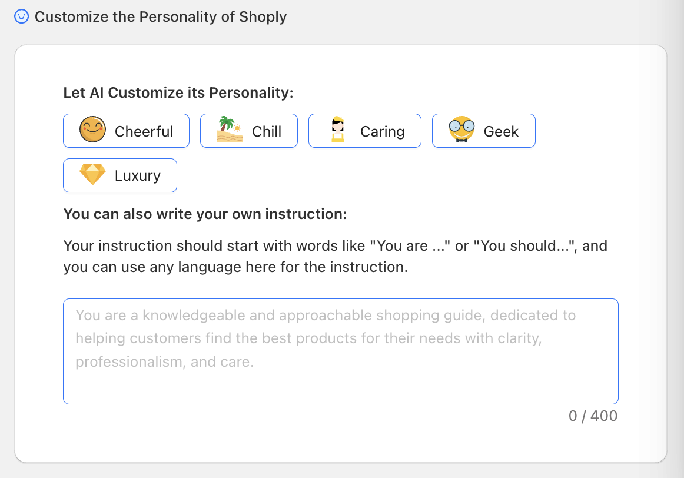The image size is (684, 478).
Task: Click the yellow diamond Luxury icon
Action: (x=92, y=175)
